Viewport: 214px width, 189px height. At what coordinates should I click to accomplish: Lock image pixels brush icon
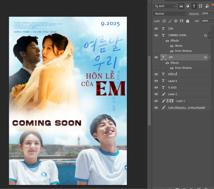coord(170,21)
